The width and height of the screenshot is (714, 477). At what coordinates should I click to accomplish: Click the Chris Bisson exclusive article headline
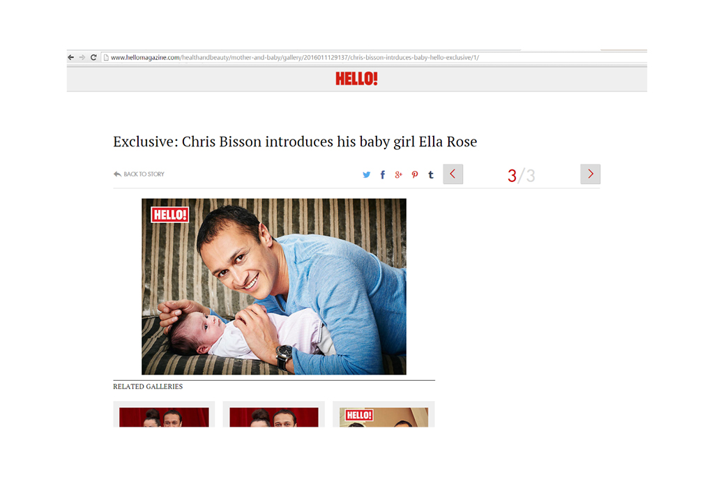coord(295,142)
